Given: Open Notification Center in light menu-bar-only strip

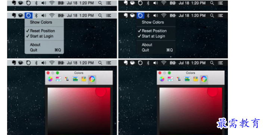Looking at the screenshot, I should coord(108,3).
